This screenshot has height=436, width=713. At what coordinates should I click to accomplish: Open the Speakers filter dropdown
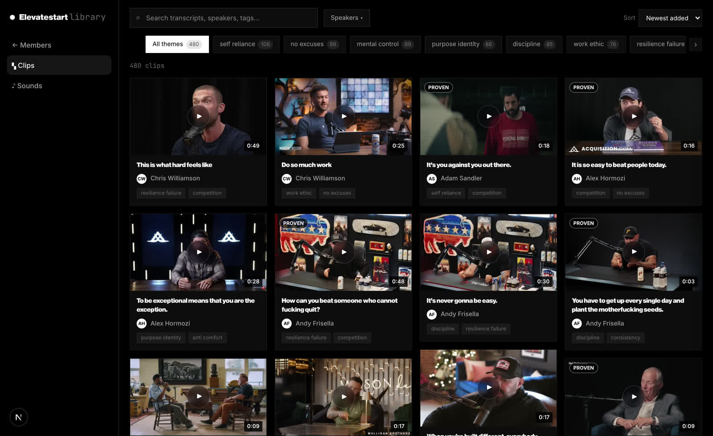click(x=347, y=18)
